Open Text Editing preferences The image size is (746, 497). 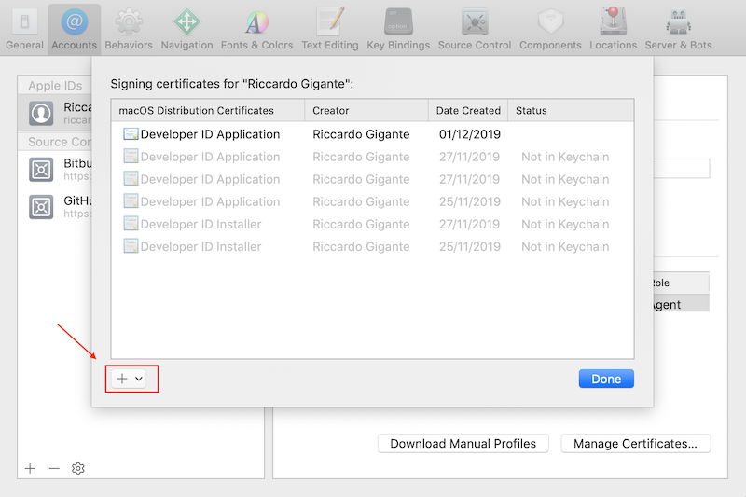point(329,28)
